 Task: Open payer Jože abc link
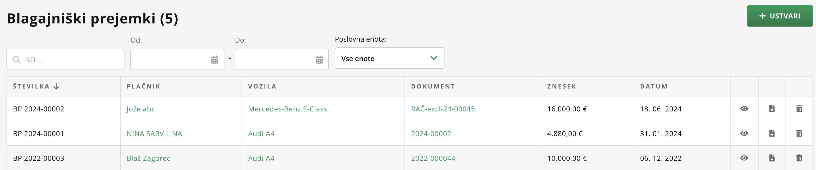point(141,109)
